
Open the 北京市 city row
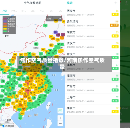pos(93,110)
